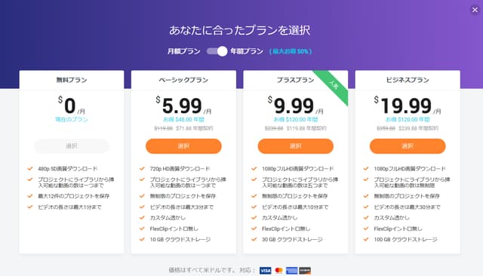This screenshot has width=483, height=276.
Task: Click checkmark beside 100 GB cloud storage
Action: [x=366, y=239]
